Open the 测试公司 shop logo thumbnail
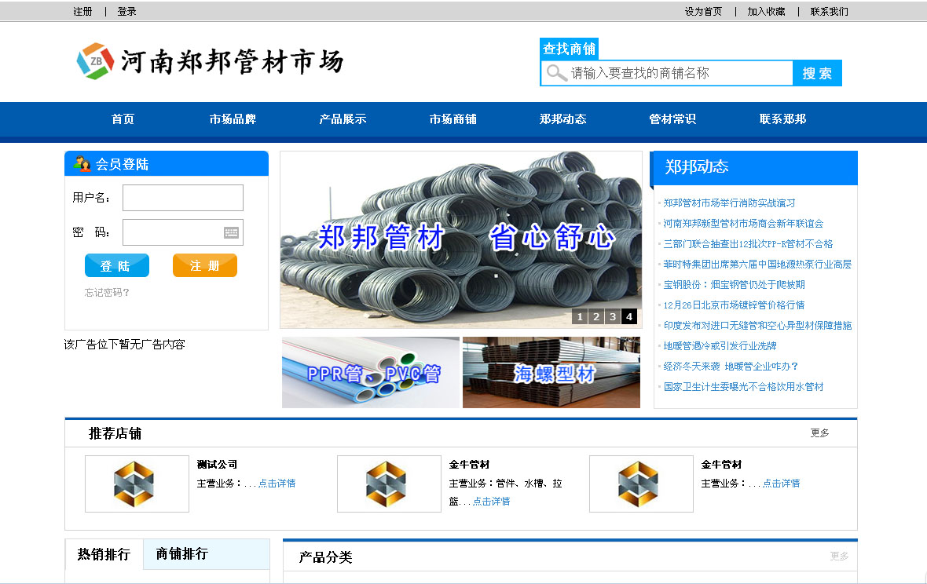This screenshot has height=584, width=927. (x=137, y=484)
